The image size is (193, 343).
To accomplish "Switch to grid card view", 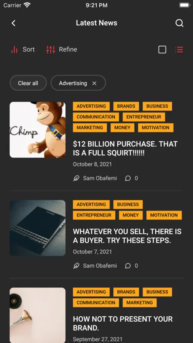I will [x=162, y=50].
